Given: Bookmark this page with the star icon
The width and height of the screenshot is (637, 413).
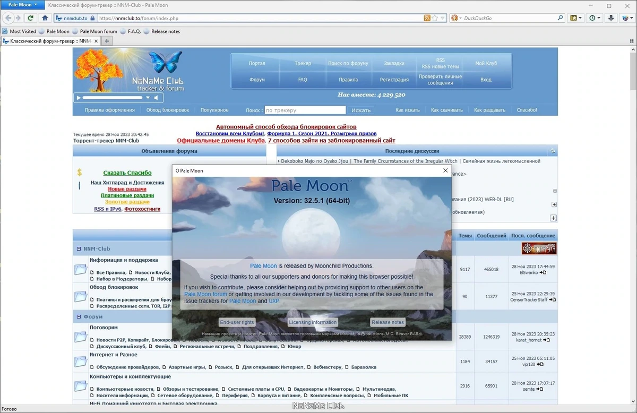Looking at the screenshot, I should [435, 18].
